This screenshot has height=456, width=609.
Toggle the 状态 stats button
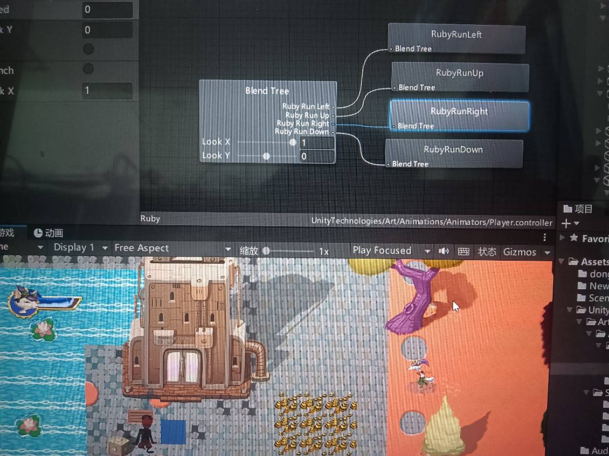[487, 252]
